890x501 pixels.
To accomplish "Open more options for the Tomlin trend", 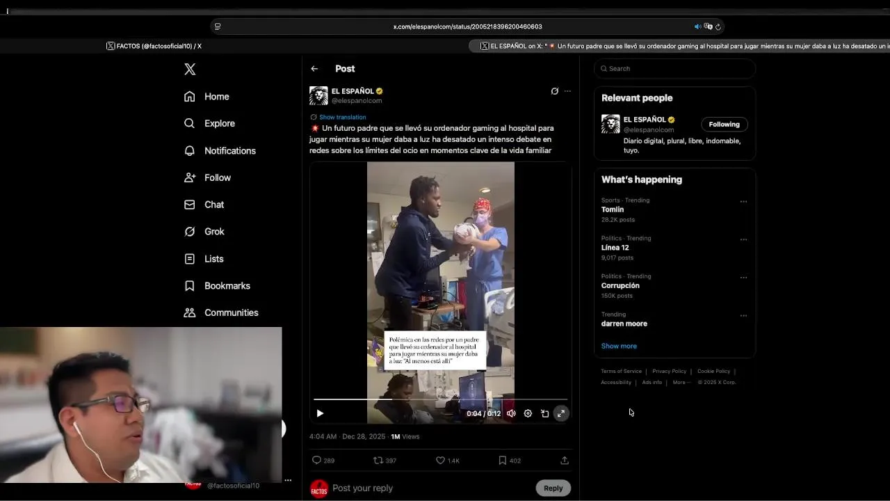I will tap(743, 202).
